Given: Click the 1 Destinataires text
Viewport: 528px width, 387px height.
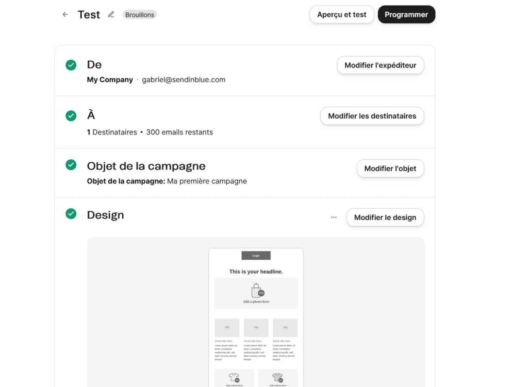Looking at the screenshot, I should click(112, 132).
